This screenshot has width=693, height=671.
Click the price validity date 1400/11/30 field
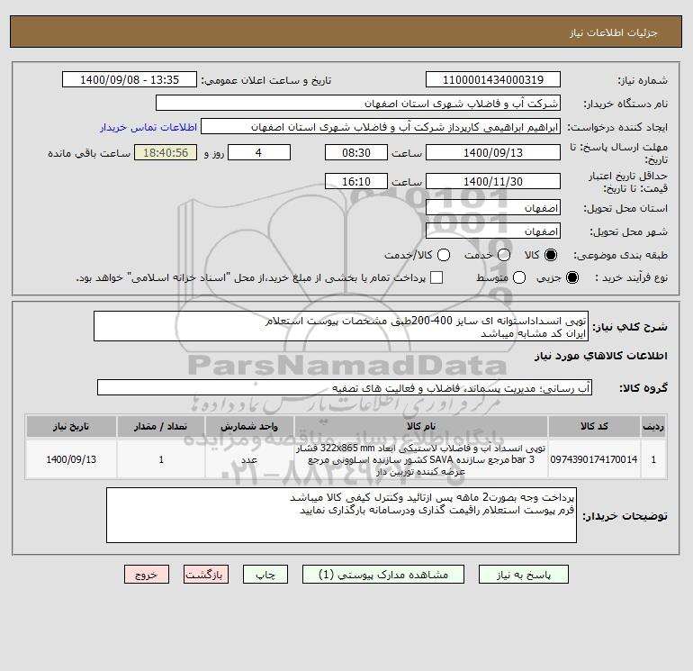[493, 181]
